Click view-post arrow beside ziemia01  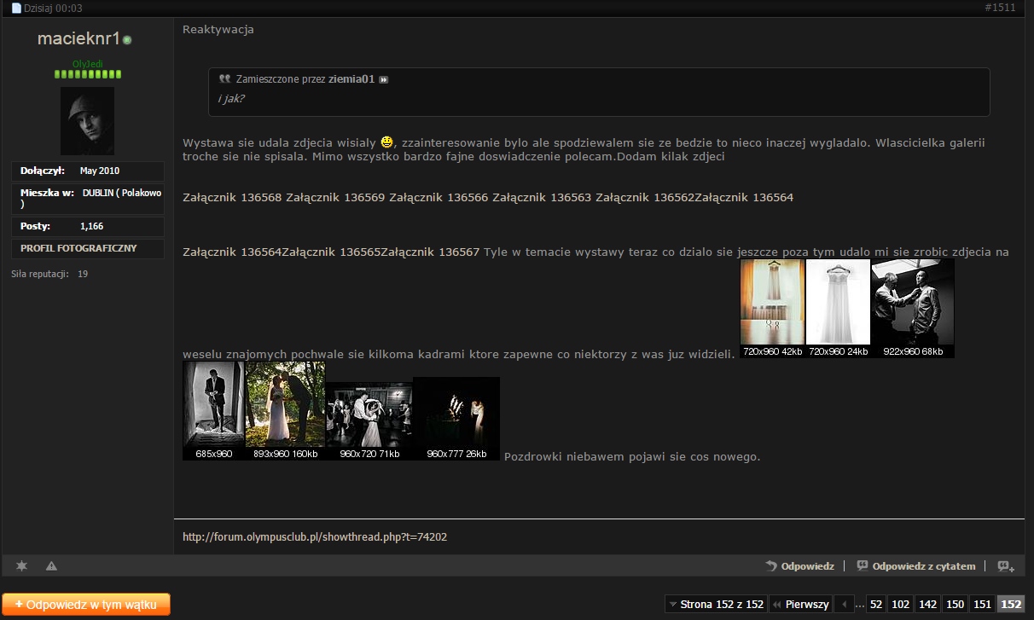click(384, 79)
